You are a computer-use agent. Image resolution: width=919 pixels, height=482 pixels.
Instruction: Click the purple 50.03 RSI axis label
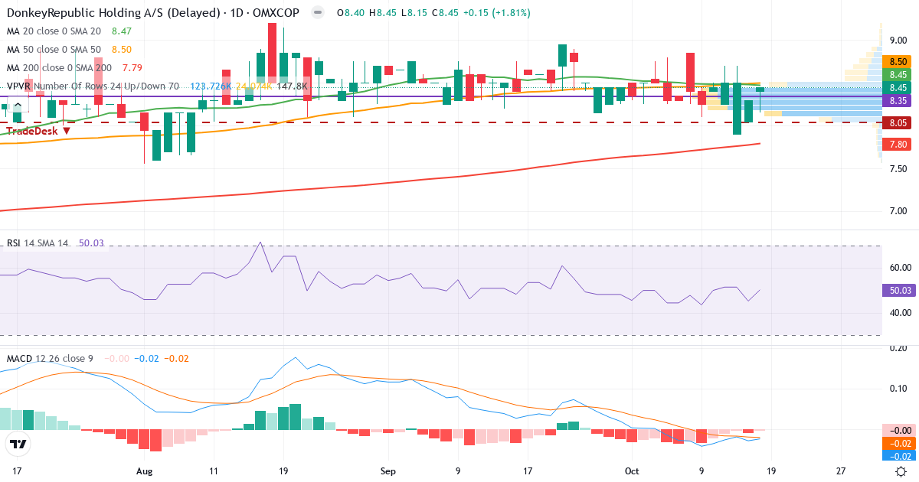click(x=898, y=291)
